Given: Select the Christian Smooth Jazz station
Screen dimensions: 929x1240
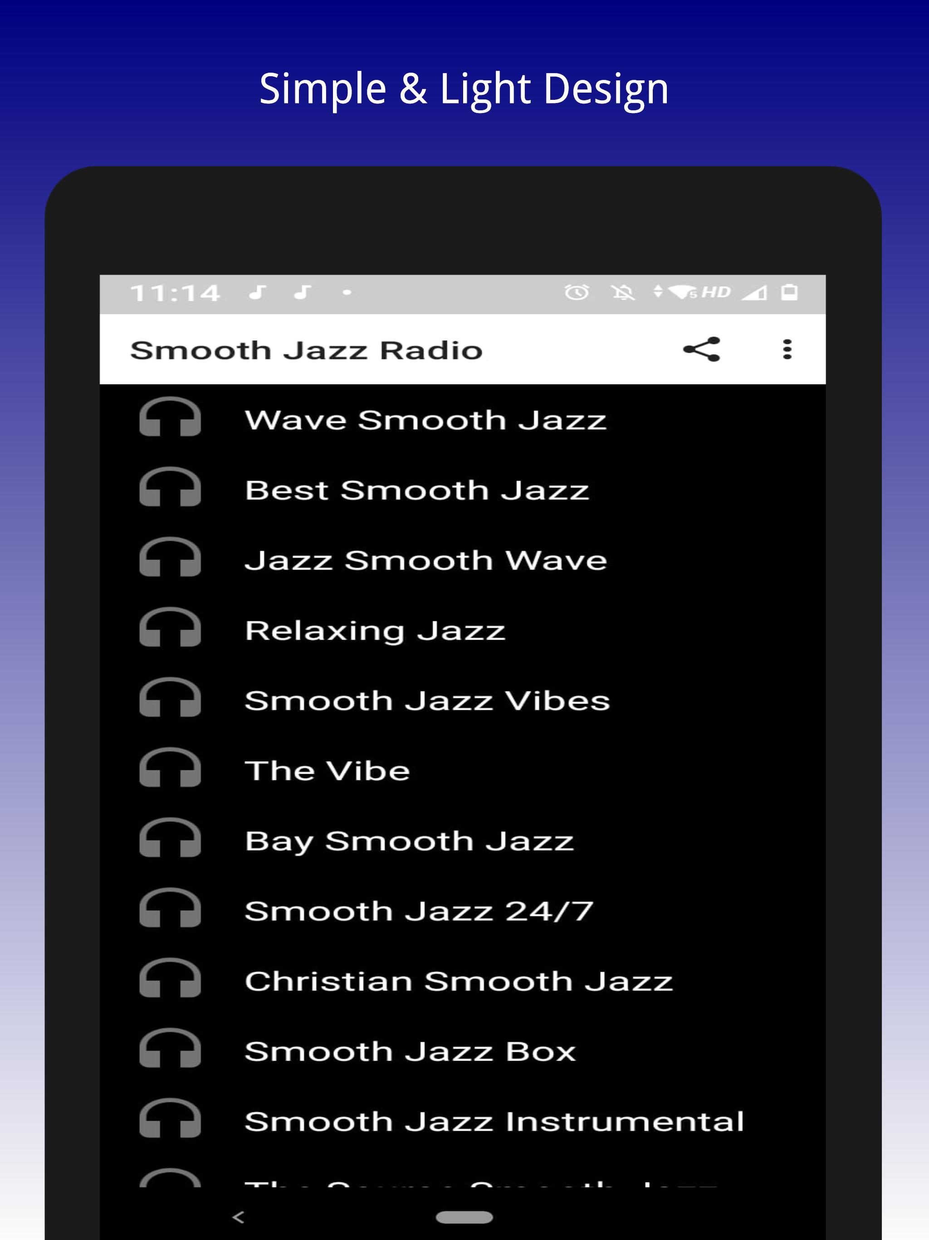Looking at the screenshot, I should pyautogui.click(x=463, y=980).
